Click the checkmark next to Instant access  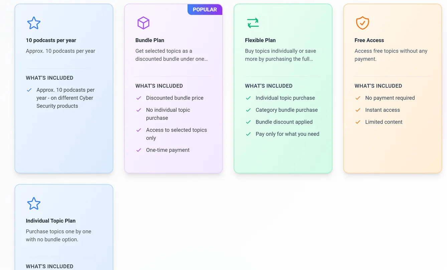(358, 110)
